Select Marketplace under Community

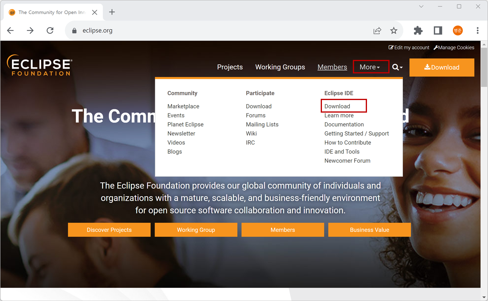pos(183,106)
